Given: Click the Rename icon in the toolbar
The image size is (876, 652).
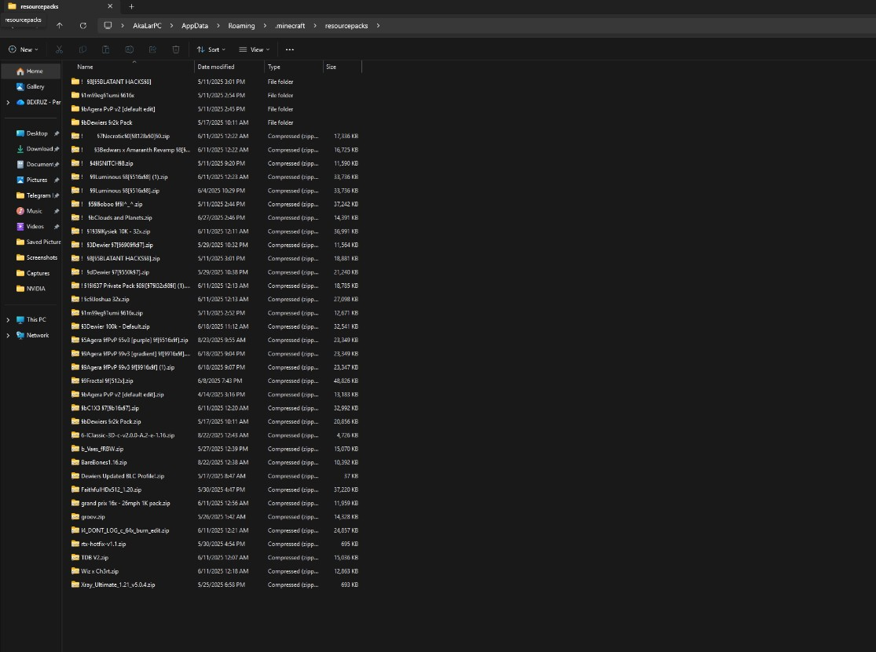Looking at the screenshot, I should click(129, 49).
